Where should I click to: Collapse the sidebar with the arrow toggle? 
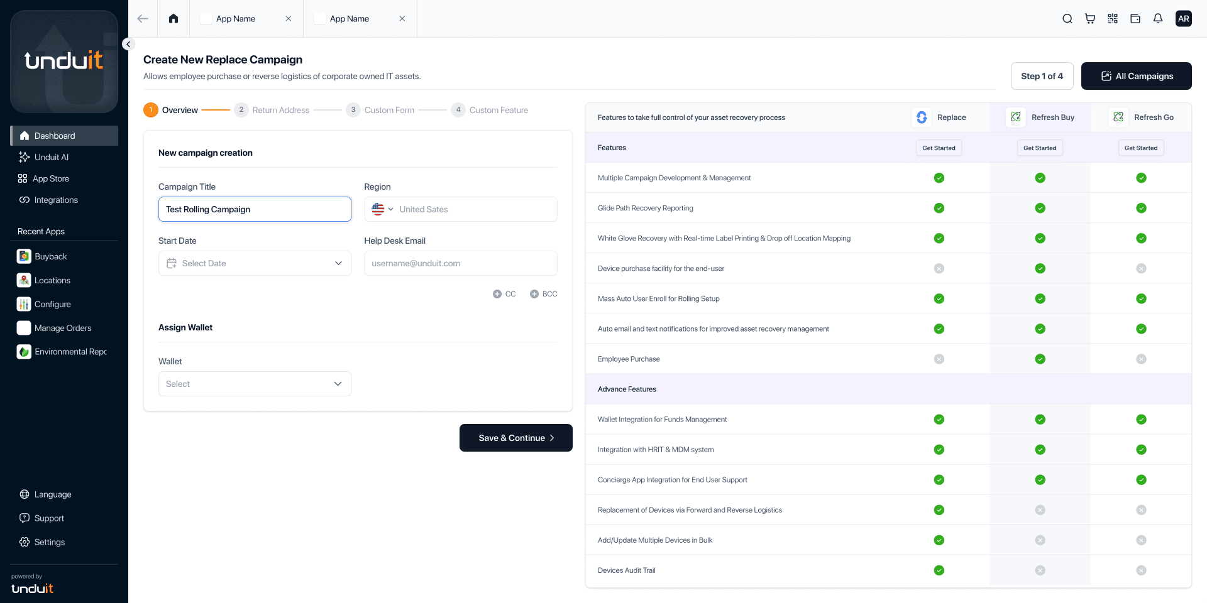pos(128,44)
